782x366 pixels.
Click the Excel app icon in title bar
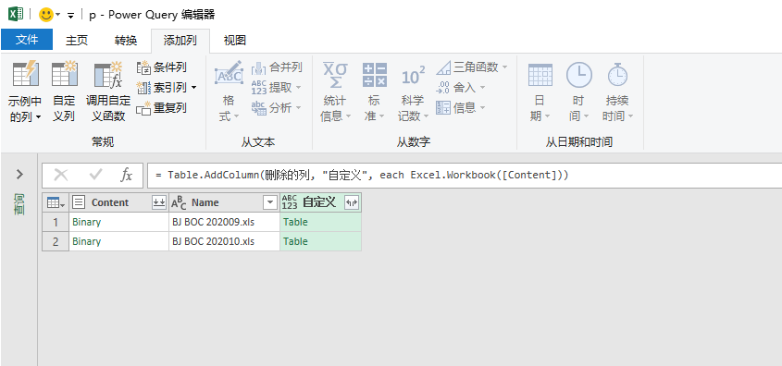click(16, 14)
